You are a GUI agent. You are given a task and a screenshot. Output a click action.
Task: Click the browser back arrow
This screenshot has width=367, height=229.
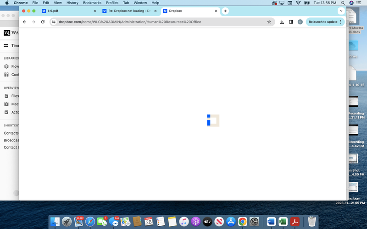24,22
